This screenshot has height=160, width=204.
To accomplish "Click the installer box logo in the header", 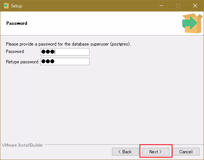I will 192,23.
